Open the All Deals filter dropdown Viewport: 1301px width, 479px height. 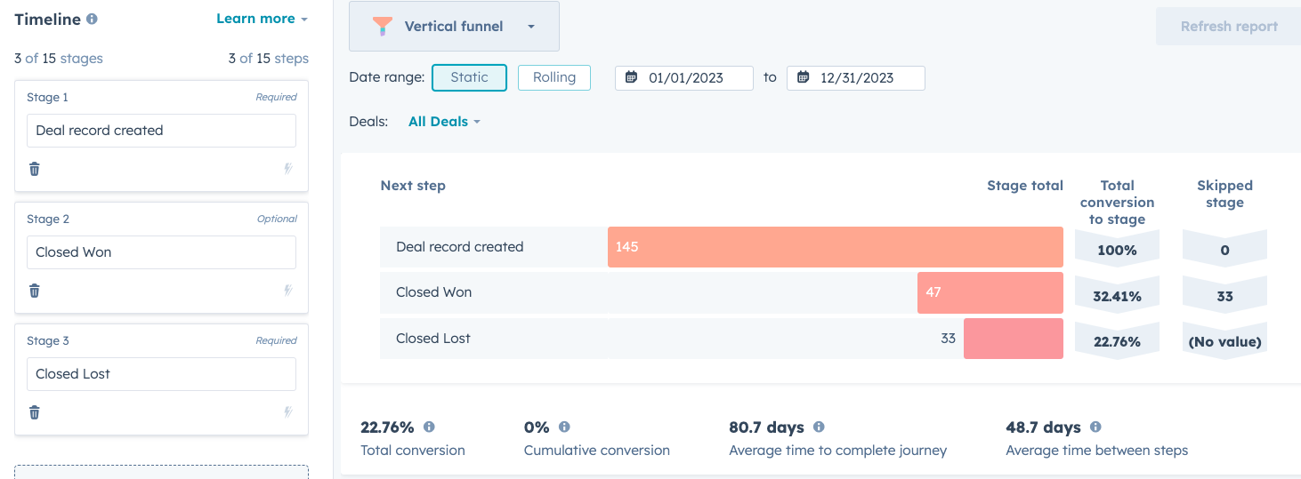444,122
